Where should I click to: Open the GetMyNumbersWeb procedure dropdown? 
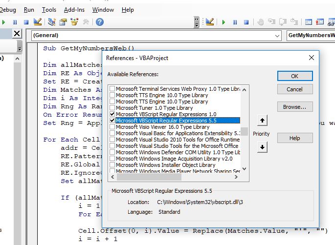click(x=311, y=36)
